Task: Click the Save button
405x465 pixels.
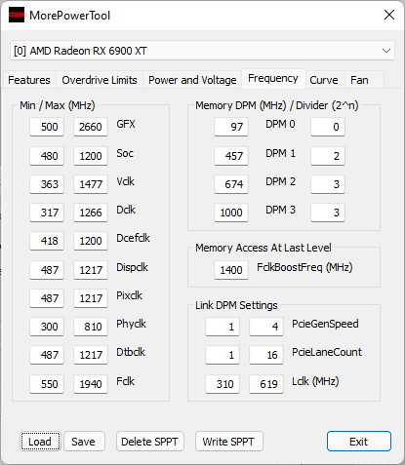Action: 84,442
